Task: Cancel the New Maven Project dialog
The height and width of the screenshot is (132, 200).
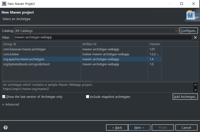Action: click(x=186, y=128)
